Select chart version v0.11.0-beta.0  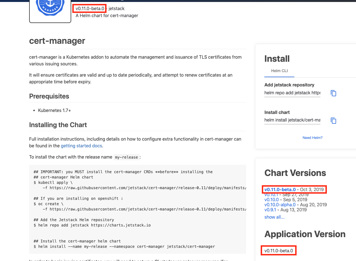click(x=280, y=189)
